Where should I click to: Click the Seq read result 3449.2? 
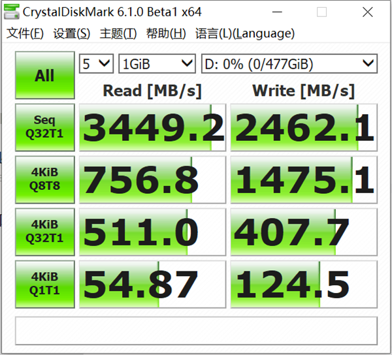[x=153, y=127]
